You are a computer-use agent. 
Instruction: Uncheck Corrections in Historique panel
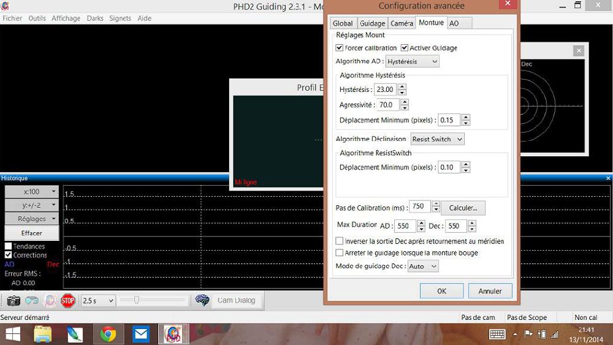pyautogui.click(x=8, y=255)
